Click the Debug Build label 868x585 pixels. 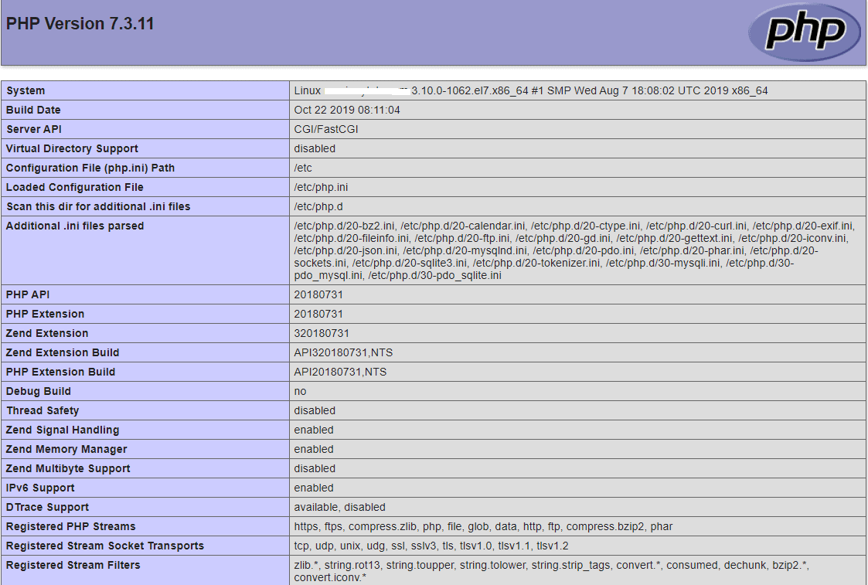[x=38, y=392]
